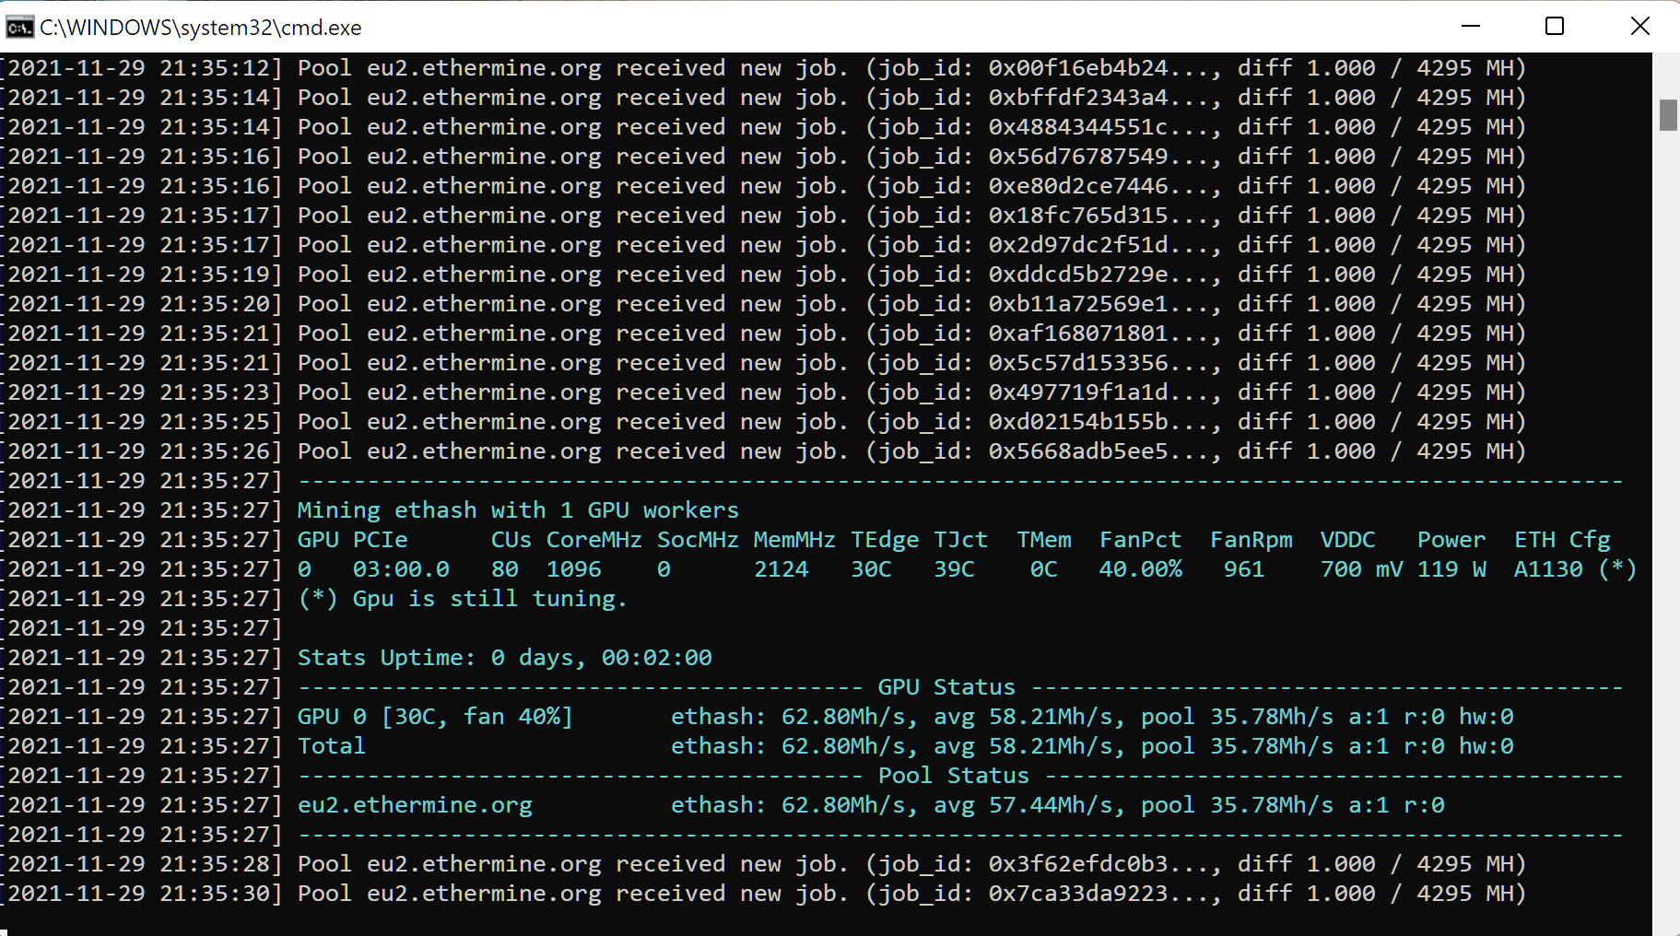Viewport: 1680px width, 936px height.
Task: Click the FanRpm column header
Action: (x=1251, y=540)
